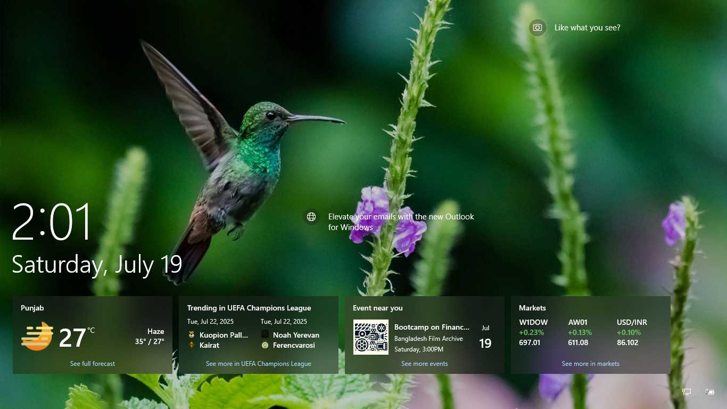Click the Kuopion Palloseura team badge

(192, 335)
